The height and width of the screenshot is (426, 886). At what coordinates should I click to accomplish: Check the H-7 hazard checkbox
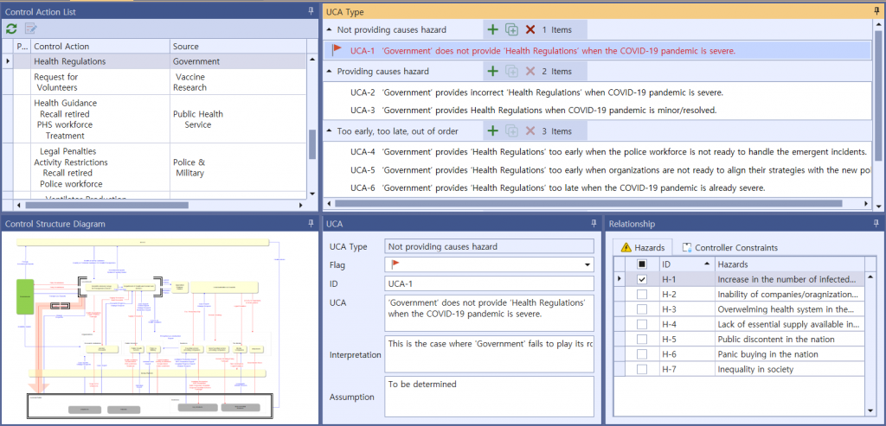641,369
